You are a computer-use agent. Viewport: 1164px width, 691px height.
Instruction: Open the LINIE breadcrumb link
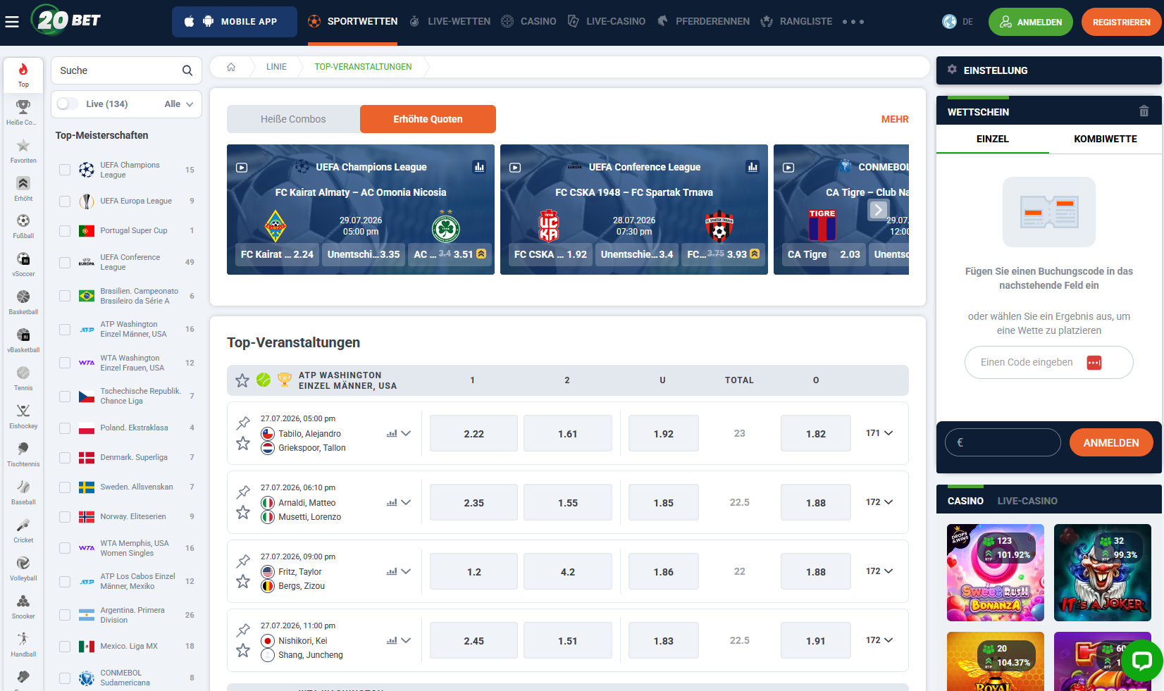[x=276, y=67]
